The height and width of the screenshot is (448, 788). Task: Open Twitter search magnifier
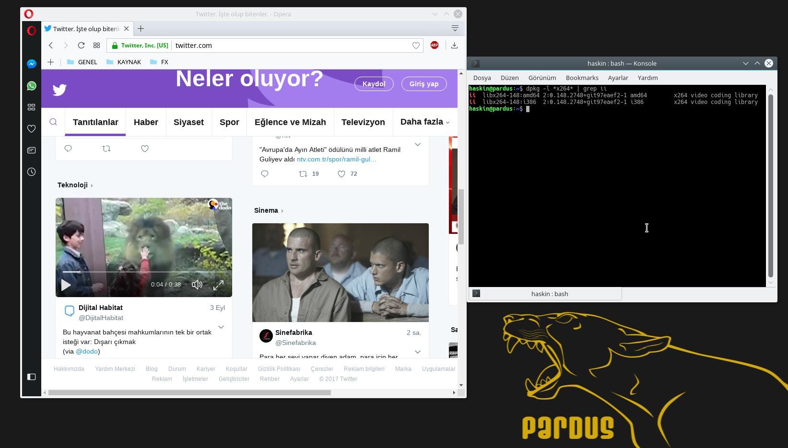[x=53, y=122]
